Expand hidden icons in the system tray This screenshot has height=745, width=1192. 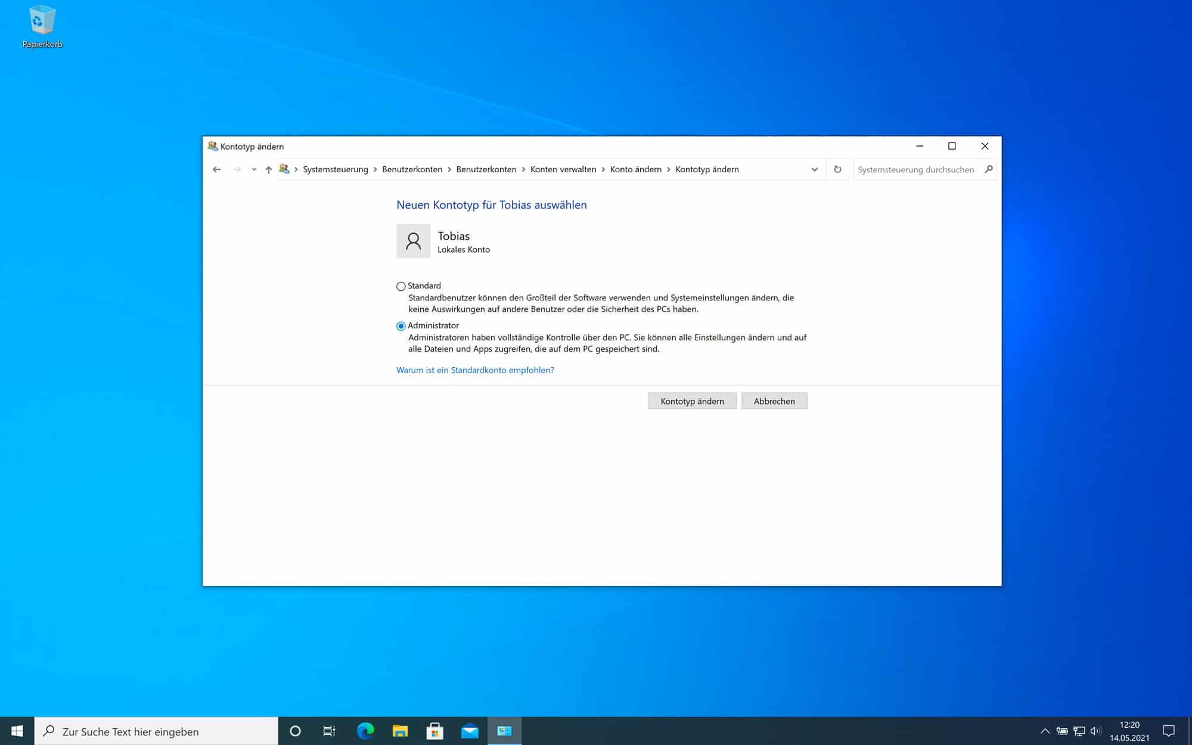click(1045, 731)
